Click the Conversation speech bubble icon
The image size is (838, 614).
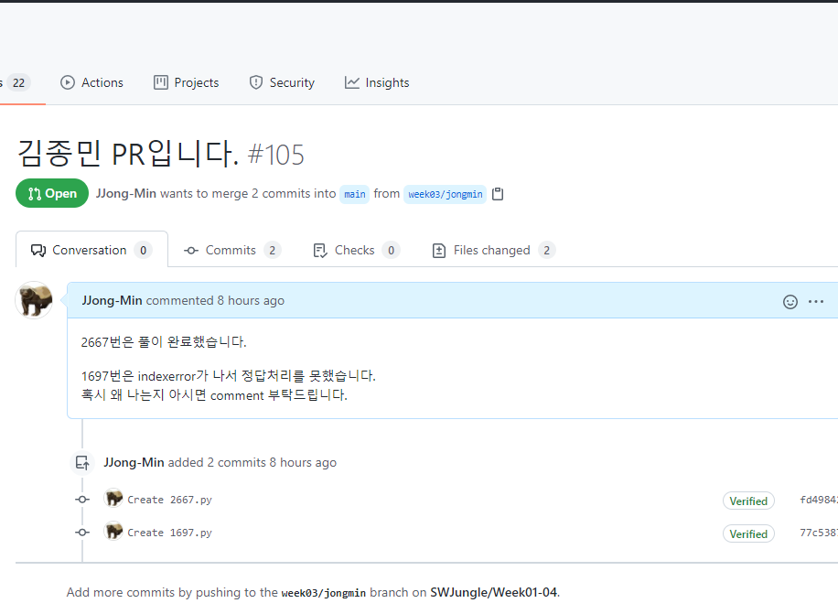[38, 250]
